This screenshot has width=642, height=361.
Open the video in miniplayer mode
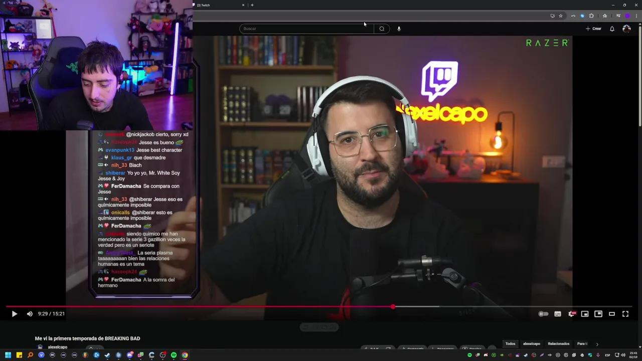585,314
